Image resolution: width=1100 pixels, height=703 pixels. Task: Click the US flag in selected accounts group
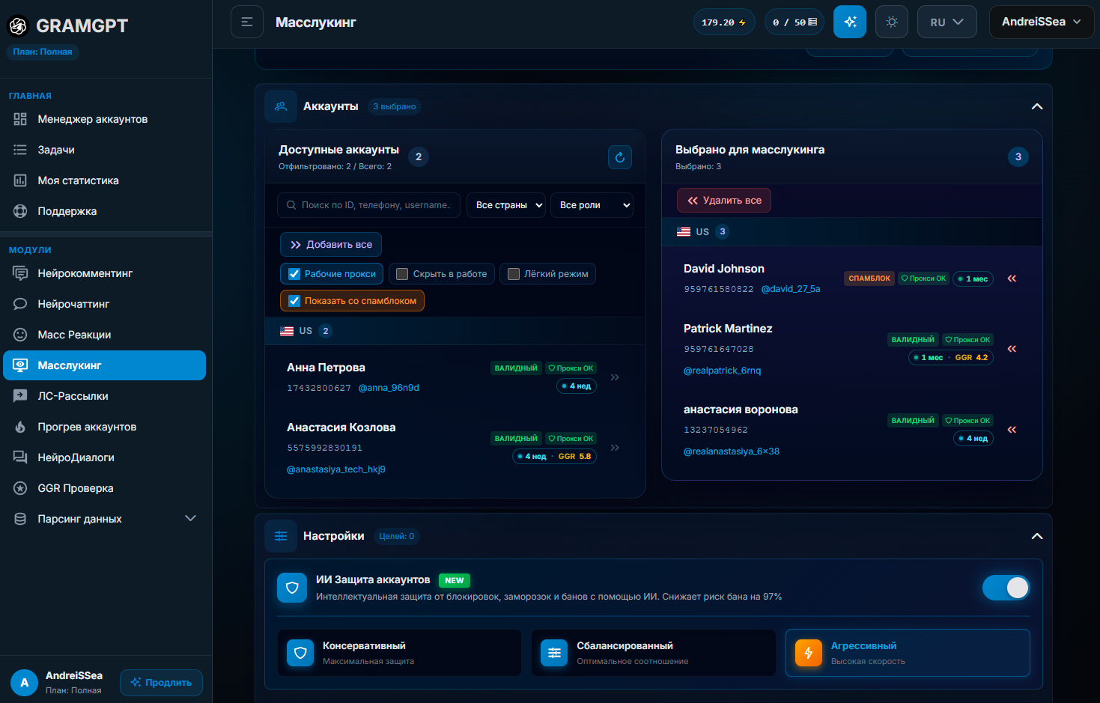click(x=684, y=232)
